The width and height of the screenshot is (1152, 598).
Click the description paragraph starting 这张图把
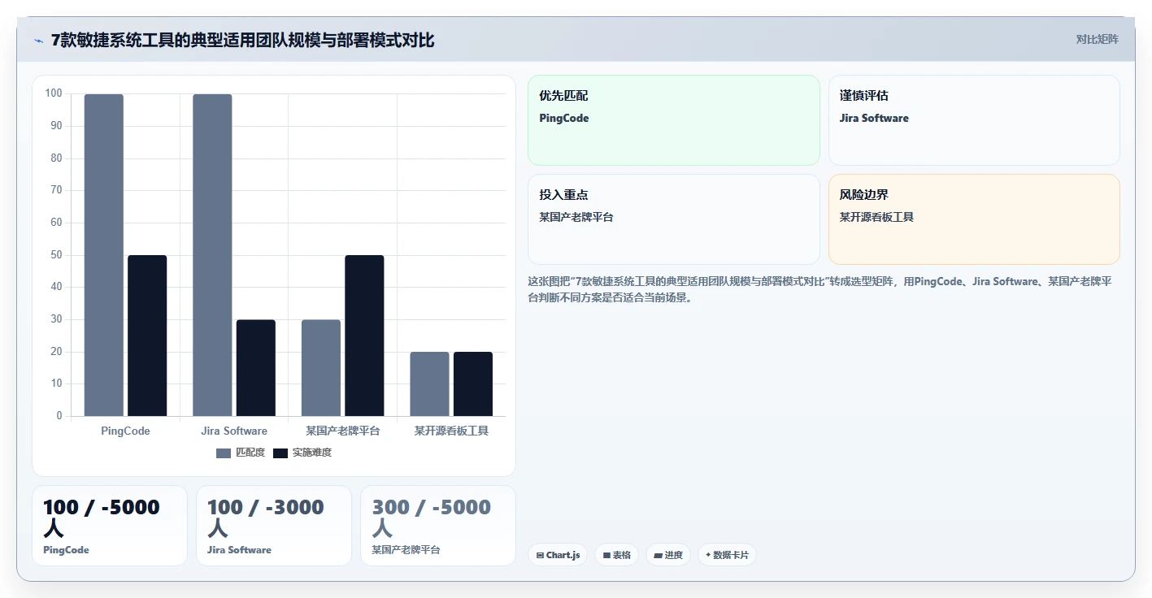tap(821, 289)
